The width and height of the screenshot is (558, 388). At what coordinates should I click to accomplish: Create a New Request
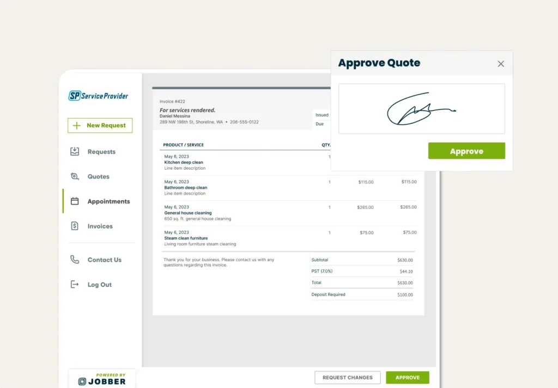(x=100, y=125)
